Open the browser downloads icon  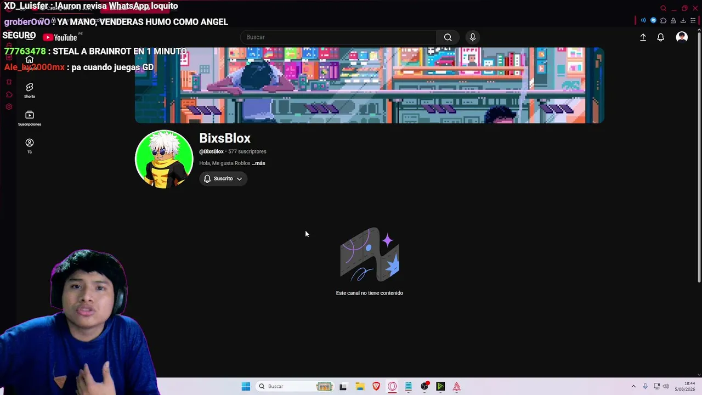click(683, 21)
